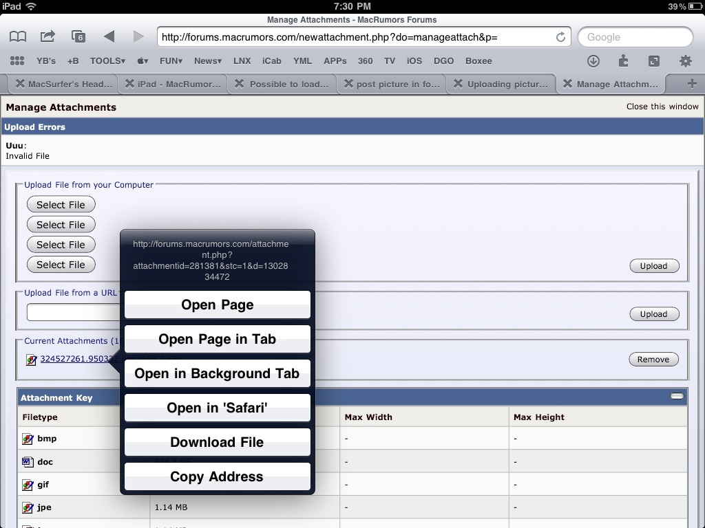Image resolution: width=705 pixels, height=528 pixels.
Task: Open the +B bookmark
Action: click(73, 60)
